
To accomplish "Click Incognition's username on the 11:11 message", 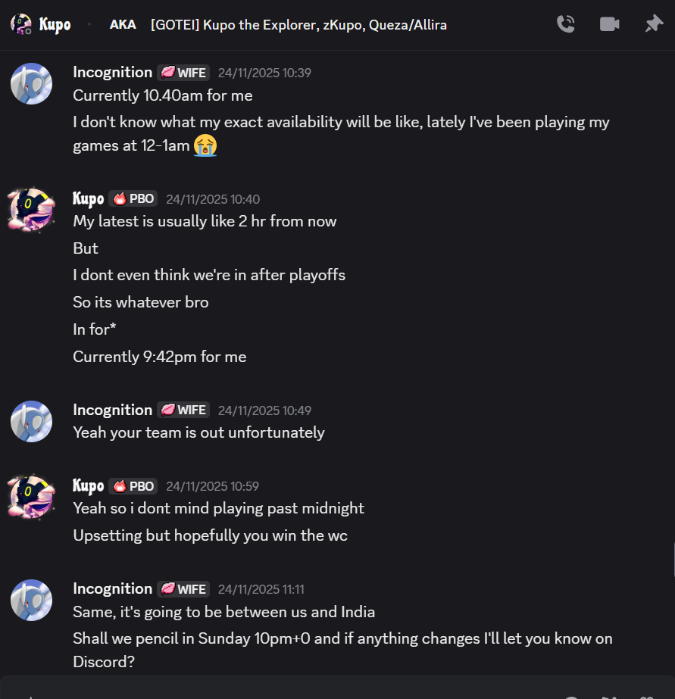I will tap(112, 588).
